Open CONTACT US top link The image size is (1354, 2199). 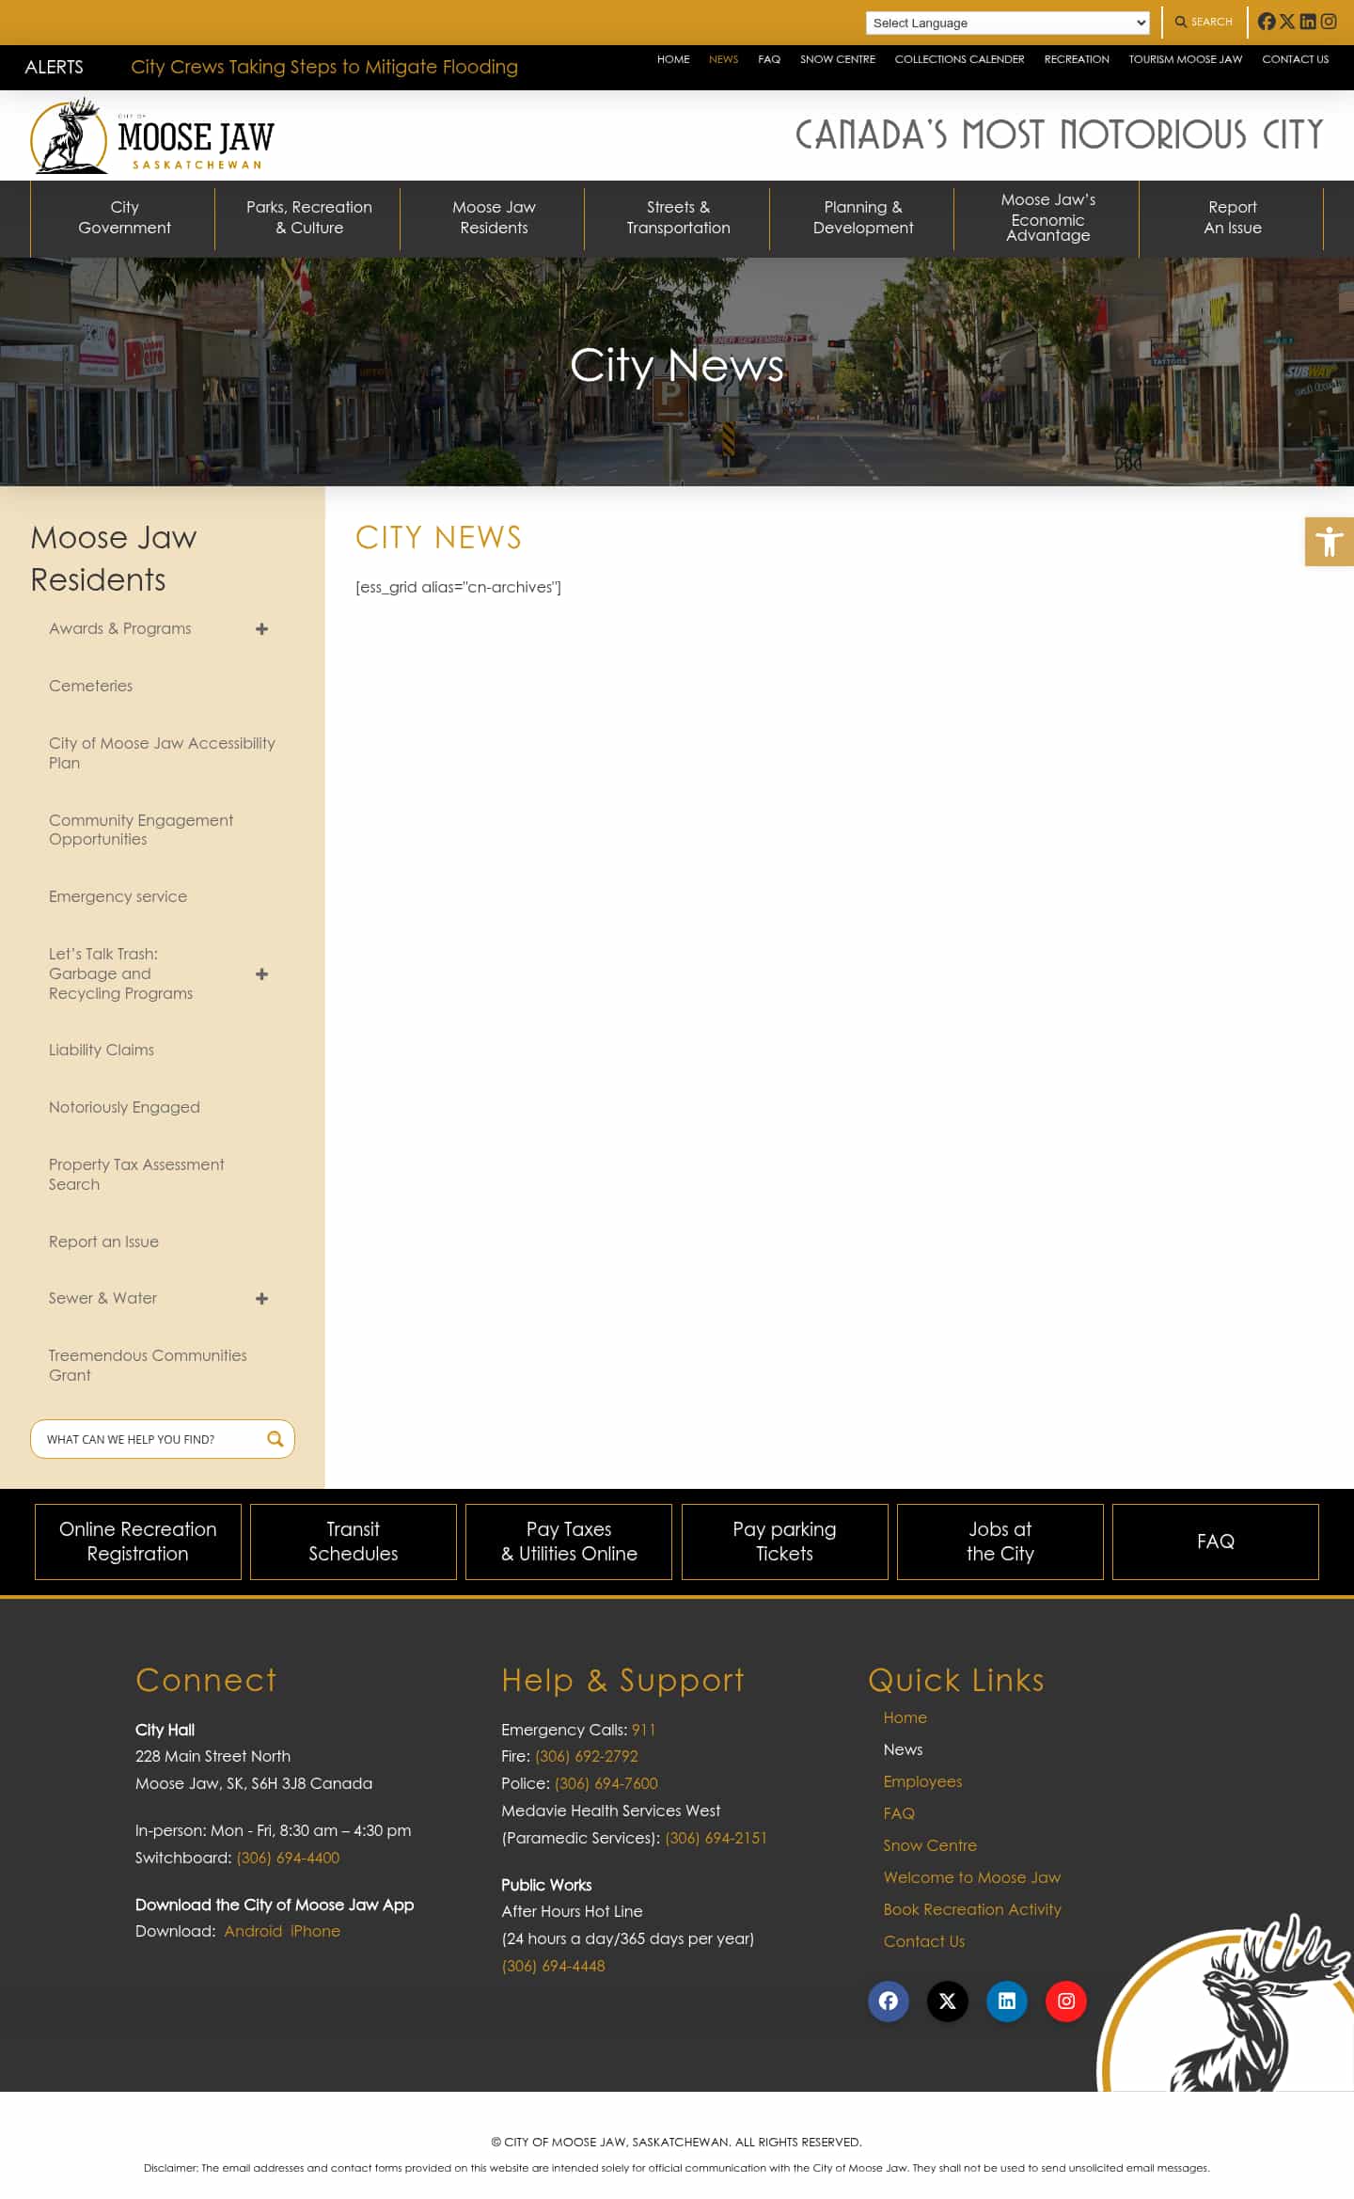pos(1295,59)
